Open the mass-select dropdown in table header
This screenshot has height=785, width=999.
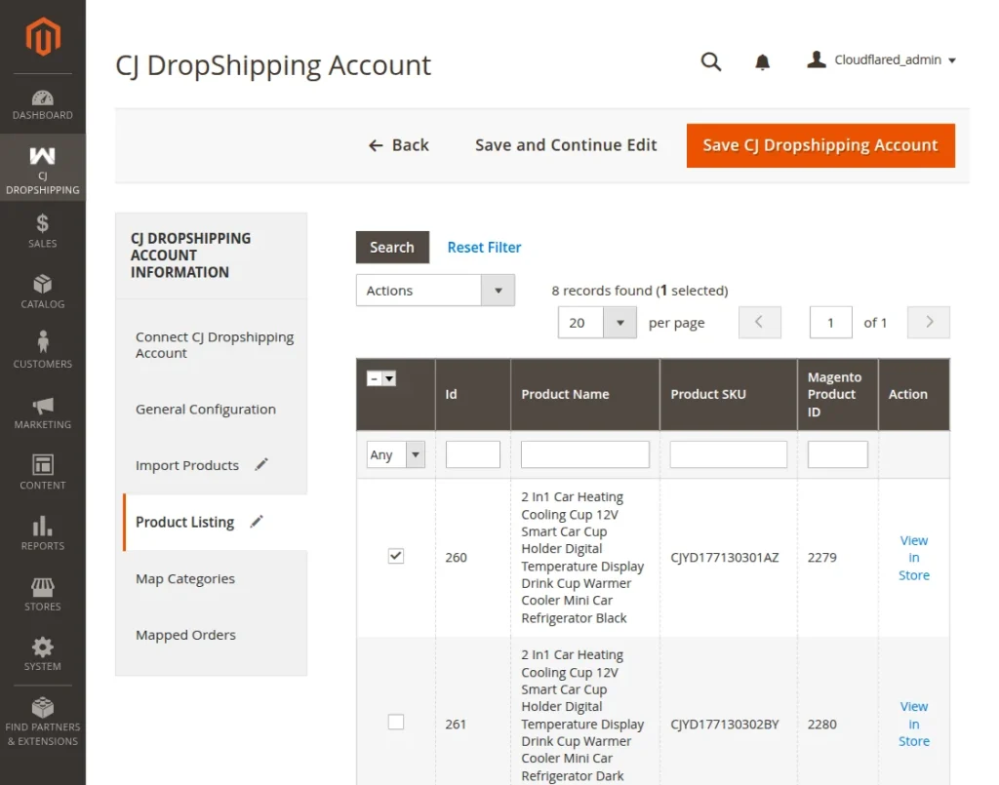389,378
